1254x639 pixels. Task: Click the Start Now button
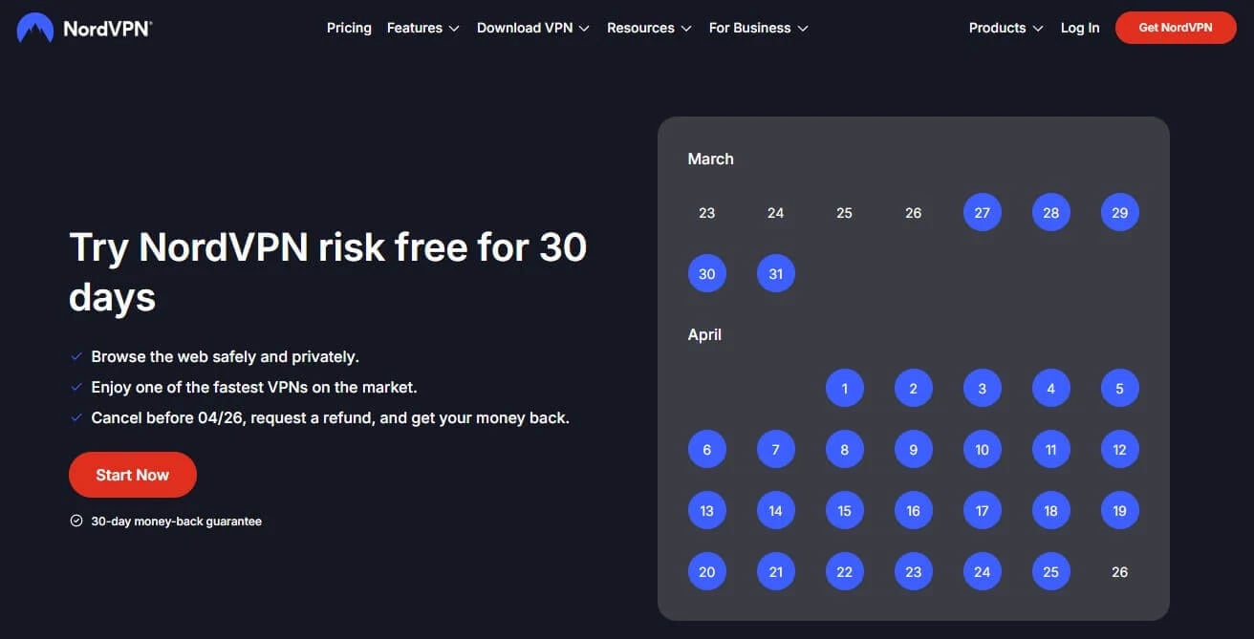[x=133, y=474]
